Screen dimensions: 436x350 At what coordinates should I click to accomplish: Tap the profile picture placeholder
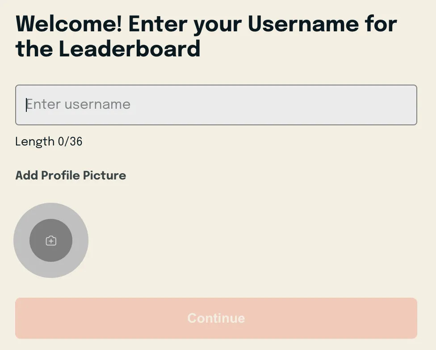click(x=51, y=240)
